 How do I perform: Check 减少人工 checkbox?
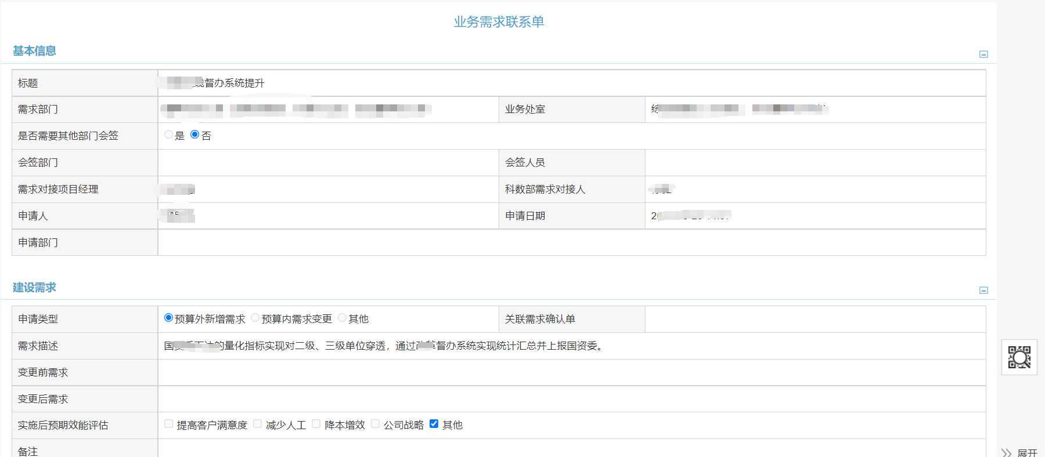(257, 424)
